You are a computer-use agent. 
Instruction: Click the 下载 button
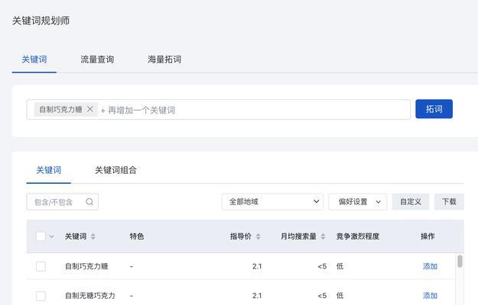pos(449,202)
